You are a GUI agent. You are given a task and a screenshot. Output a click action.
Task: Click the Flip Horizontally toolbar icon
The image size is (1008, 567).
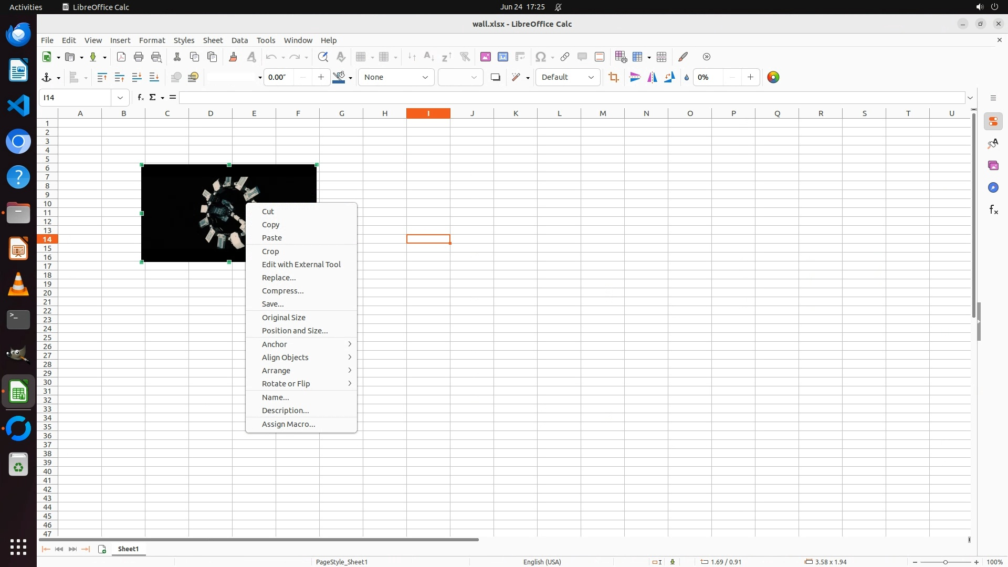pyautogui.click(x=652, y=78)
